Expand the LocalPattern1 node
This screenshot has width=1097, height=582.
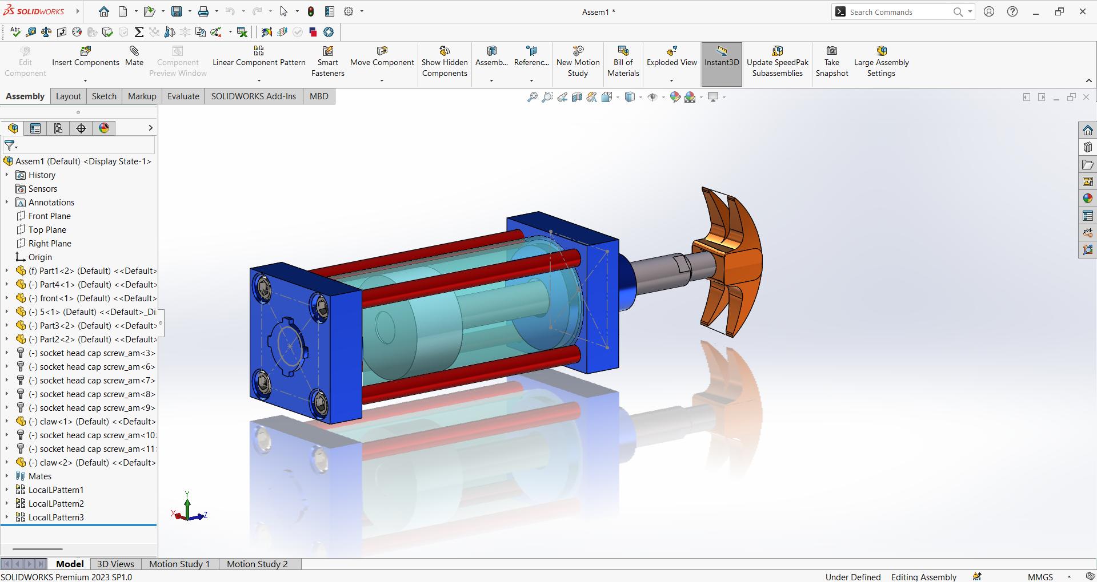[7, 490]
